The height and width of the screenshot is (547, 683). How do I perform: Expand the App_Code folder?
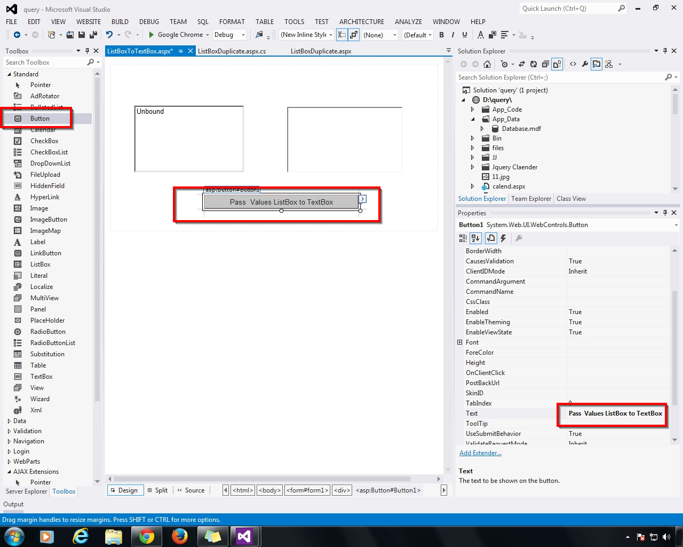pyautogui.click(x=472, y=109)
